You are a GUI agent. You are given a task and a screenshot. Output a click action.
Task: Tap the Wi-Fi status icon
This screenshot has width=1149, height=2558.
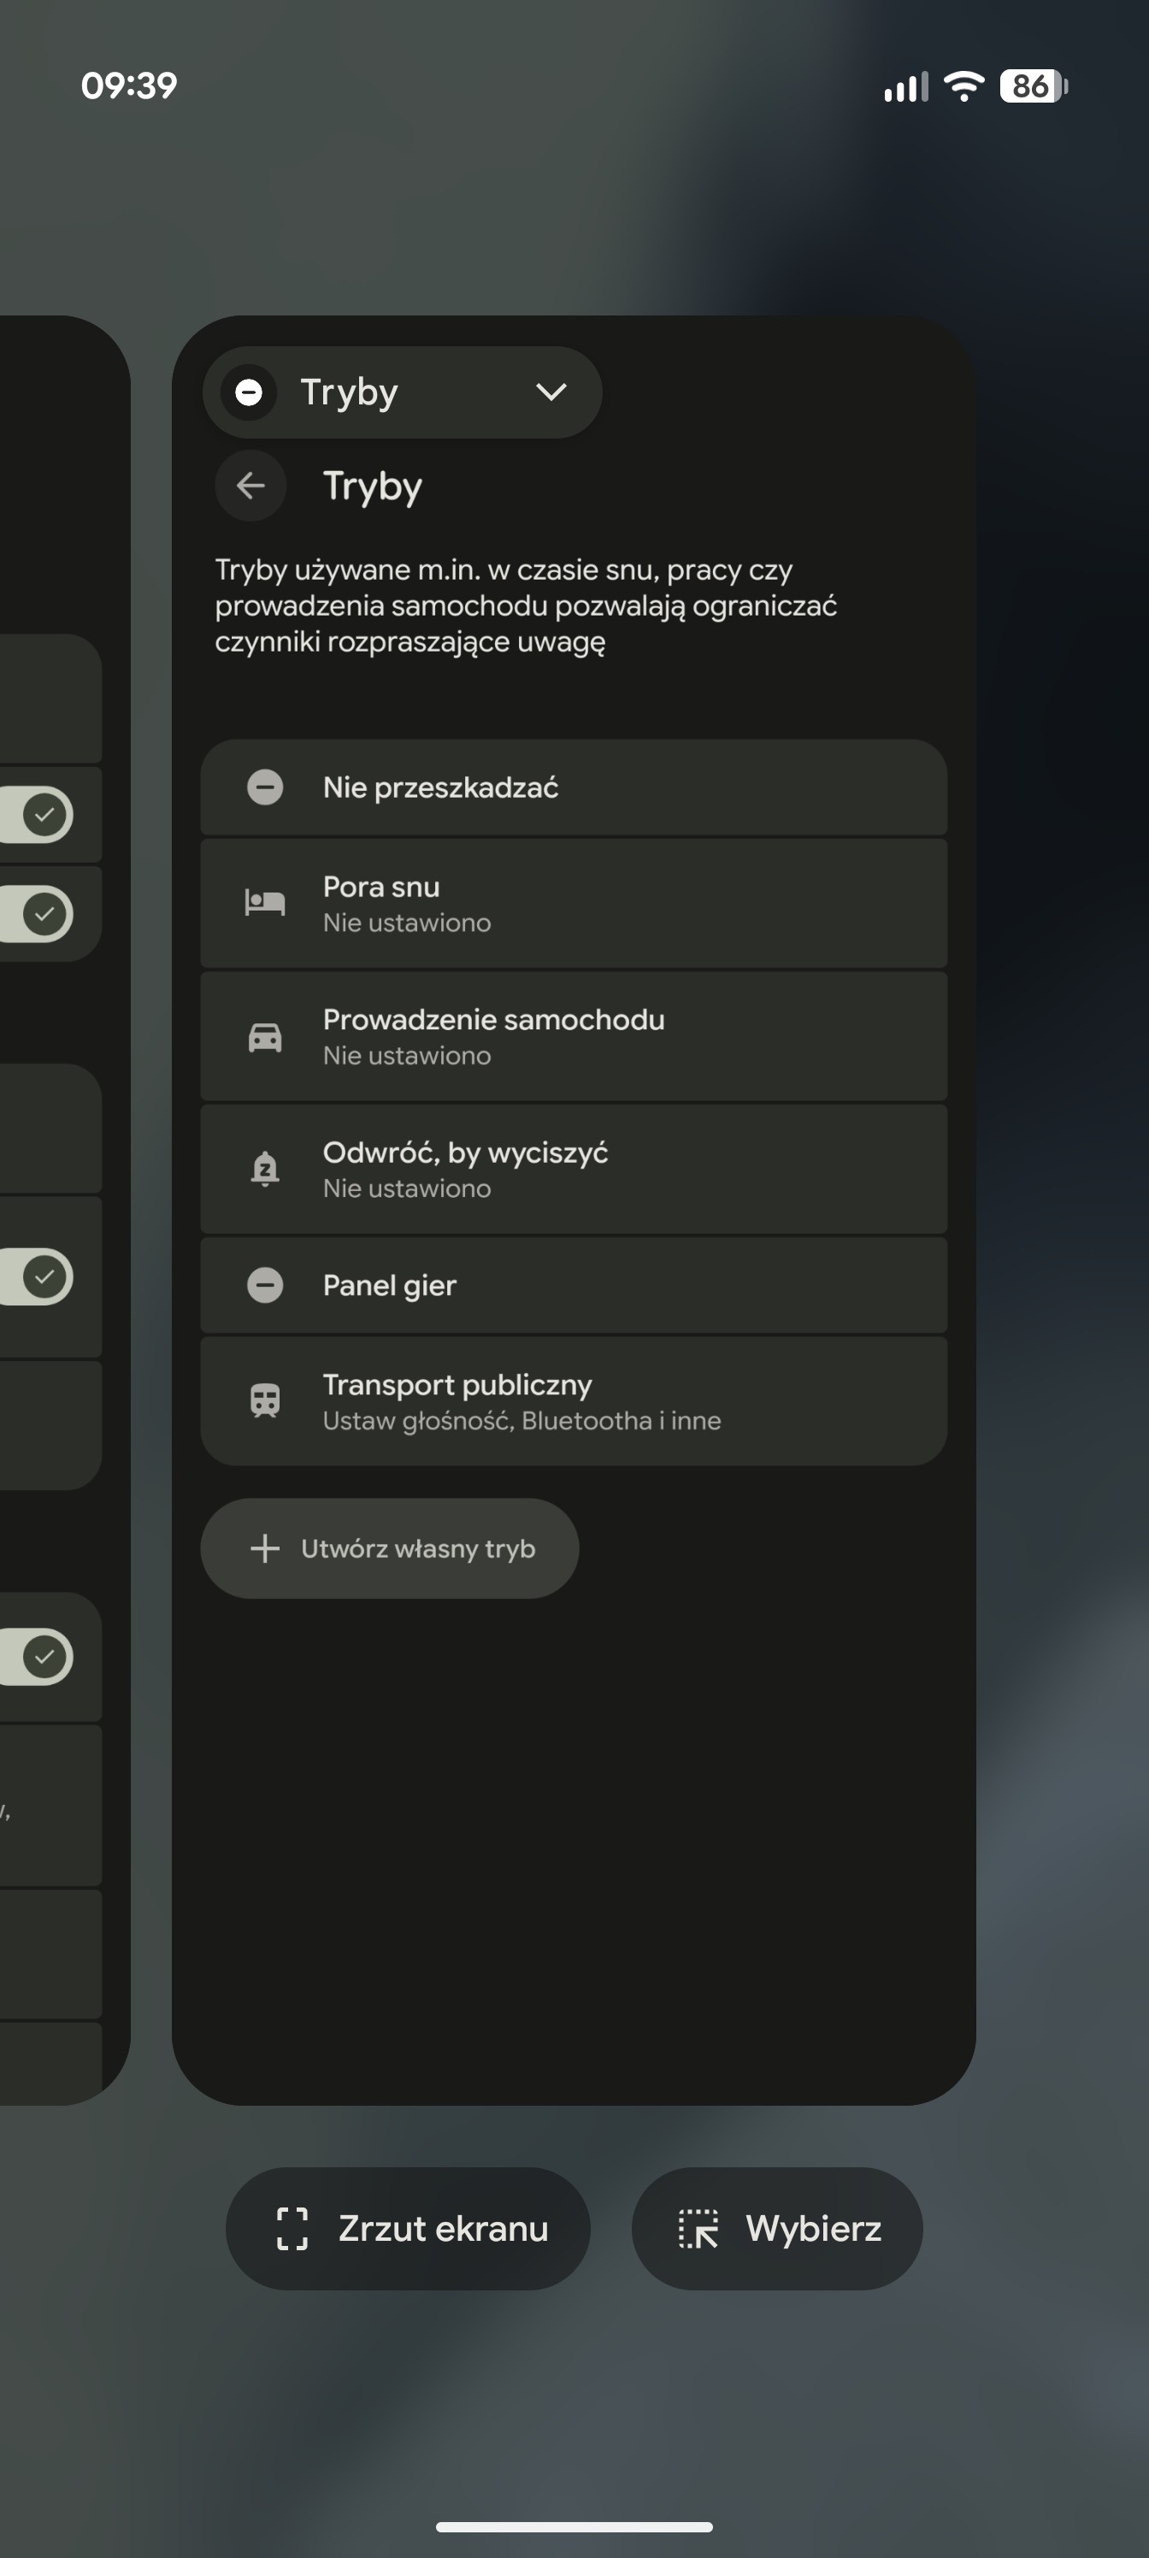(x=963, y=86)
